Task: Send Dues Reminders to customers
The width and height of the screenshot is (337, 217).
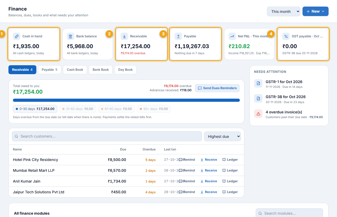Action: pos(217,88)
